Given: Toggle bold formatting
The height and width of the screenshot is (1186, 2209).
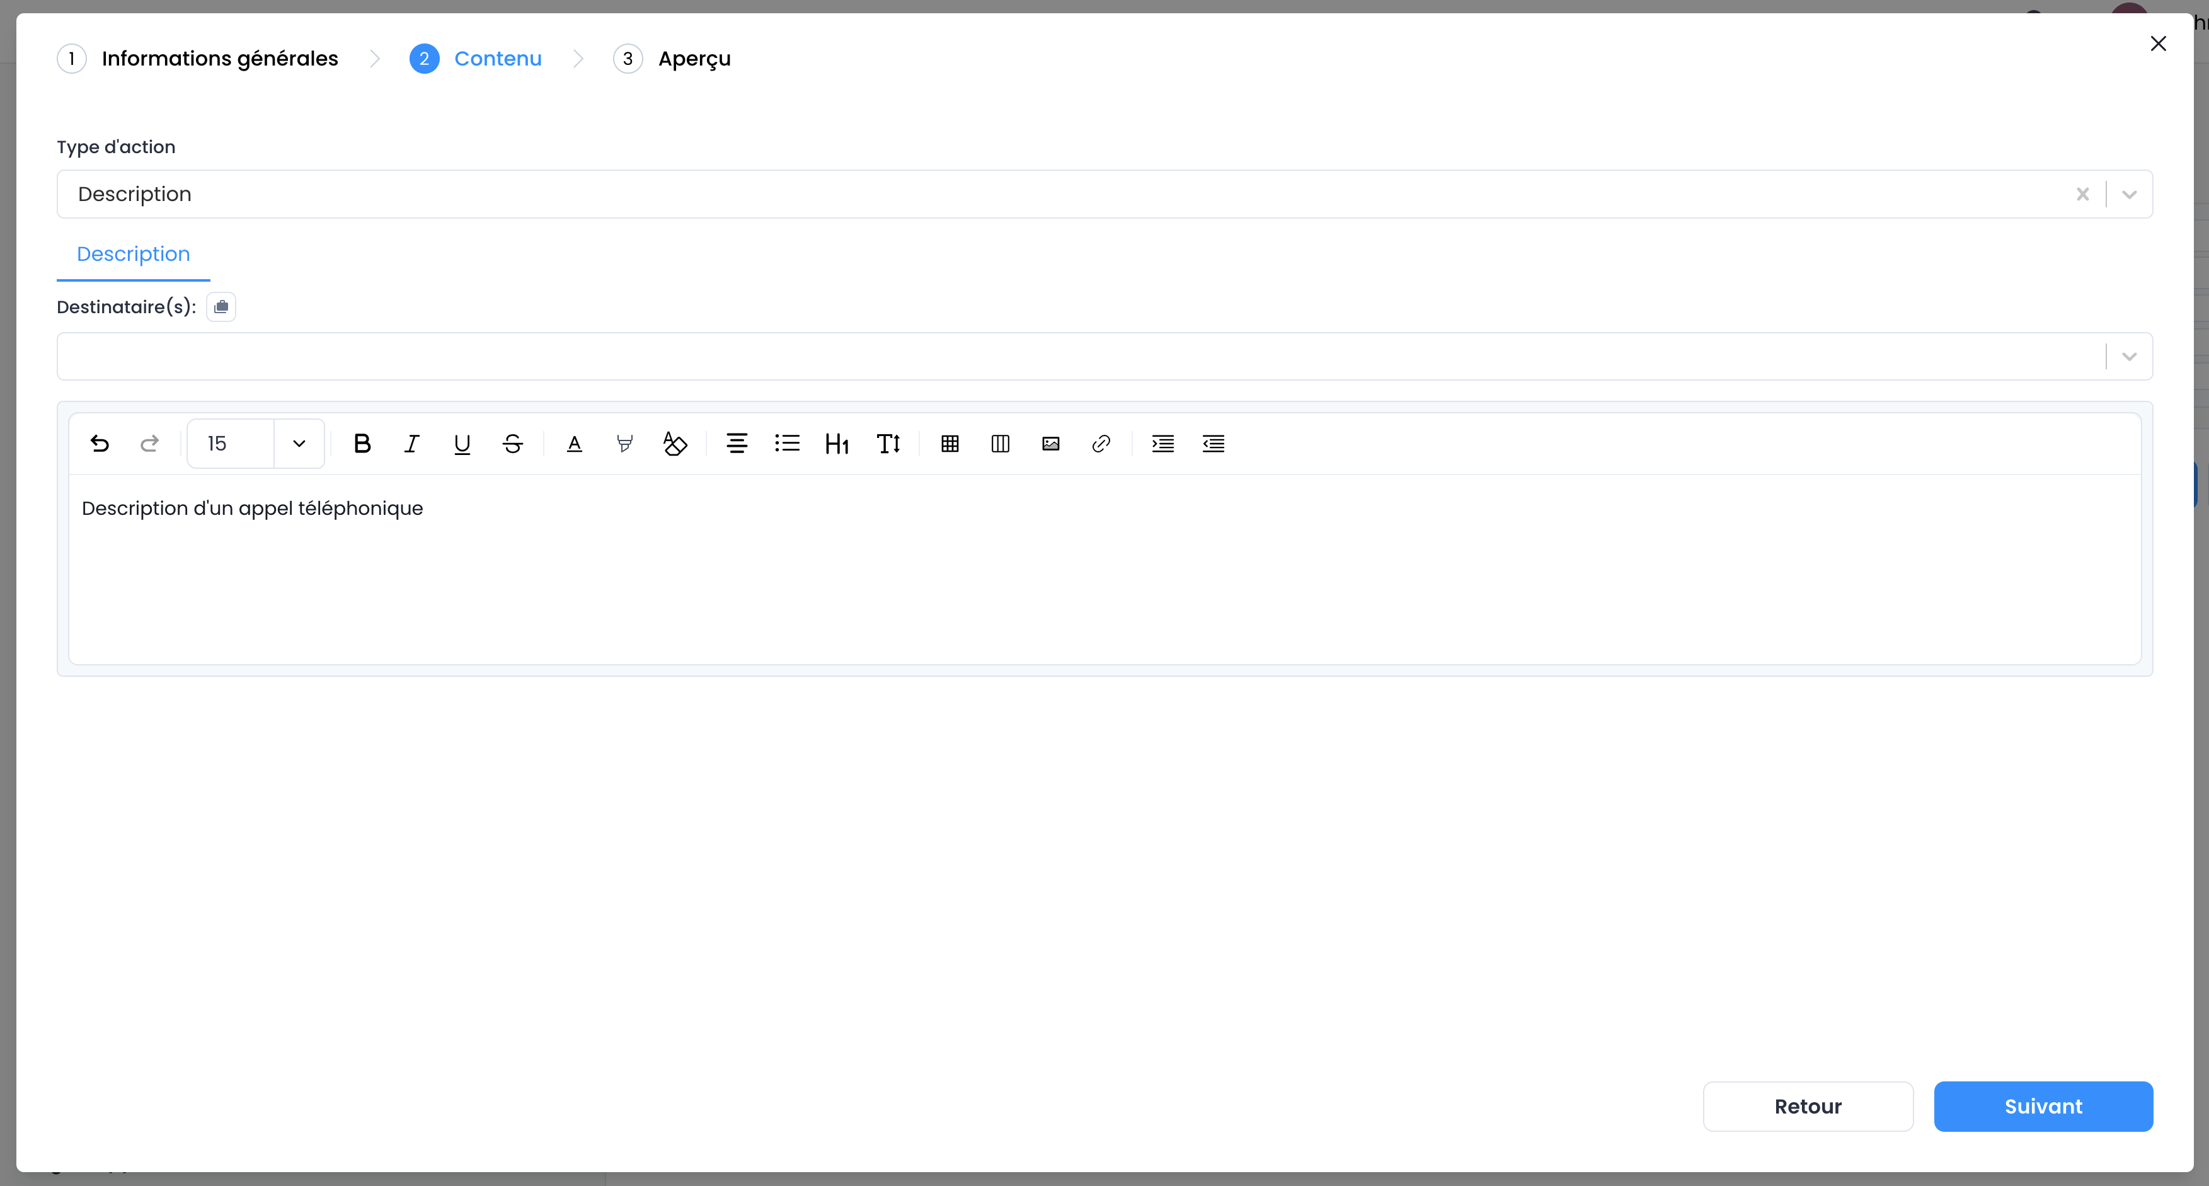Looking at the screenshot, I should click(x=362, y=444).
